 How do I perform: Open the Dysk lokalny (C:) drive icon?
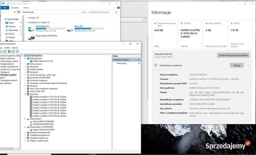point(31,29)
